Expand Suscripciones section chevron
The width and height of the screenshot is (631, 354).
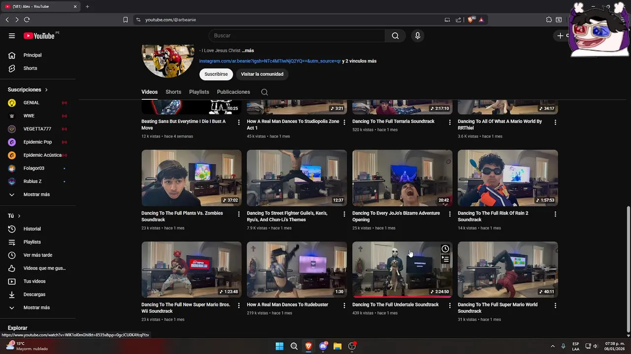click(x=46, y=89)
